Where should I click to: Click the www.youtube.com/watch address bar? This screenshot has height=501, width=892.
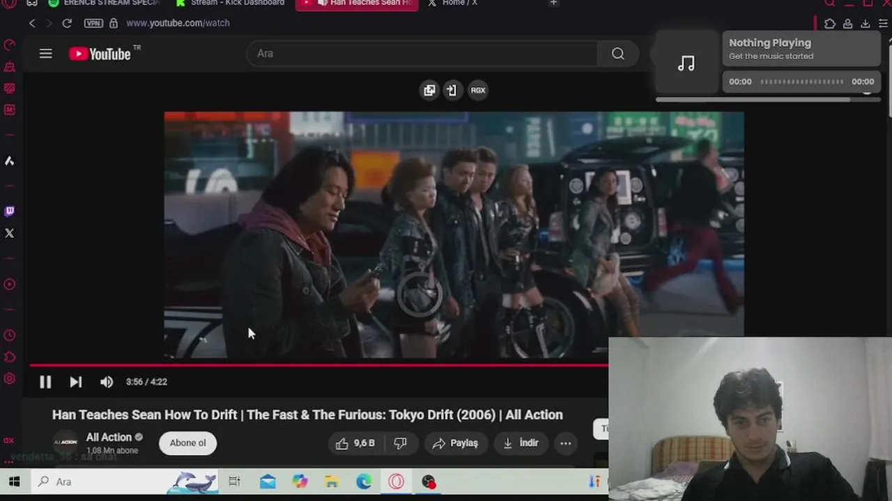click(178, 23)
